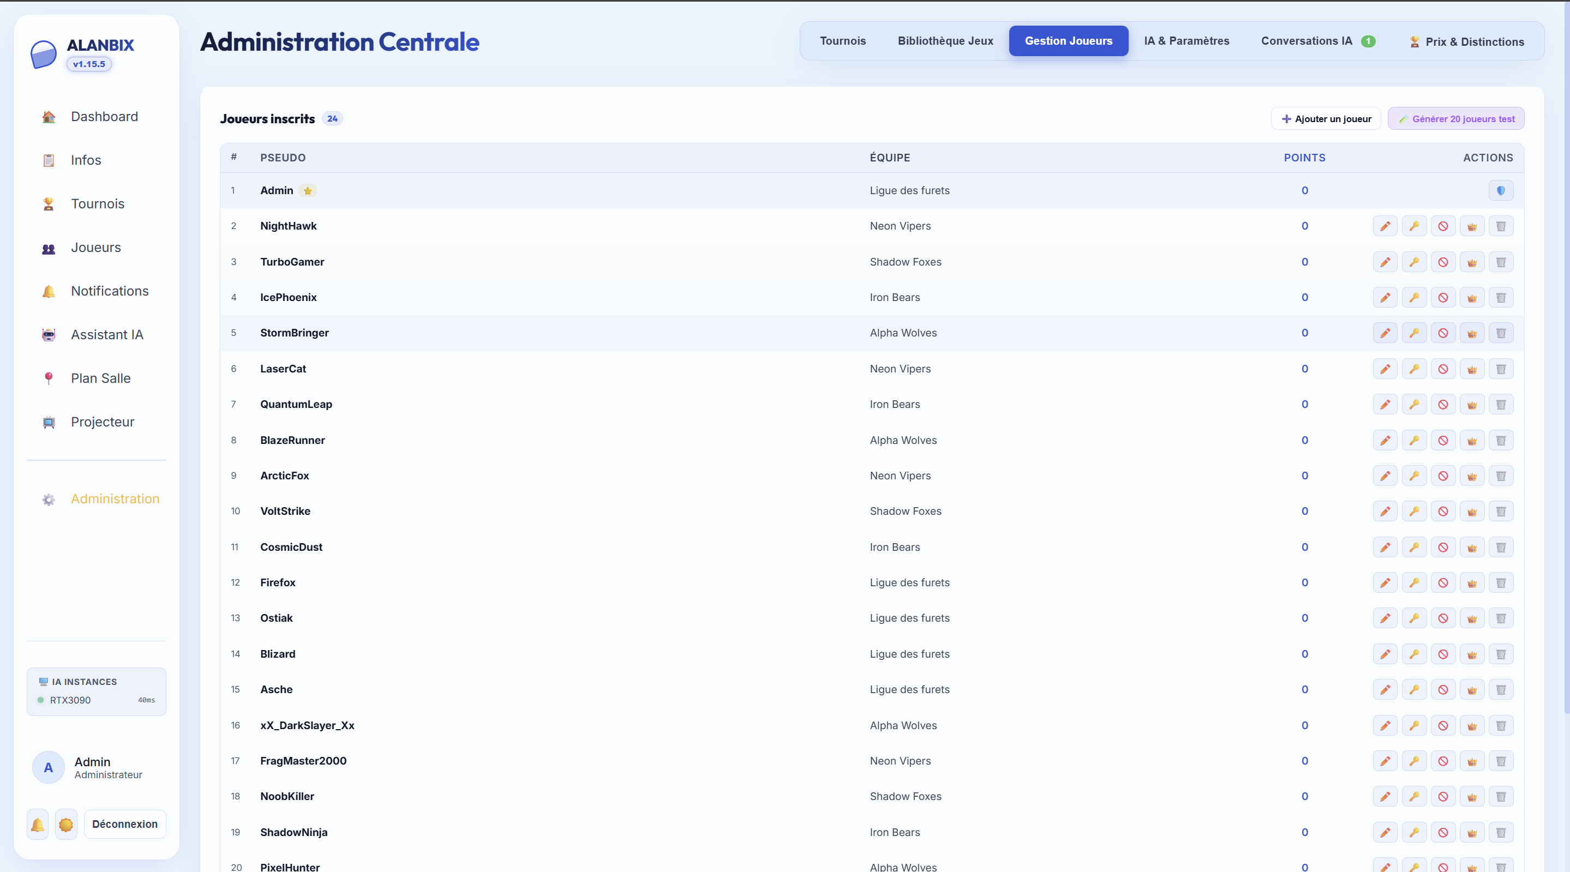Open Dashboard in the sidebar

click(97, 116)
